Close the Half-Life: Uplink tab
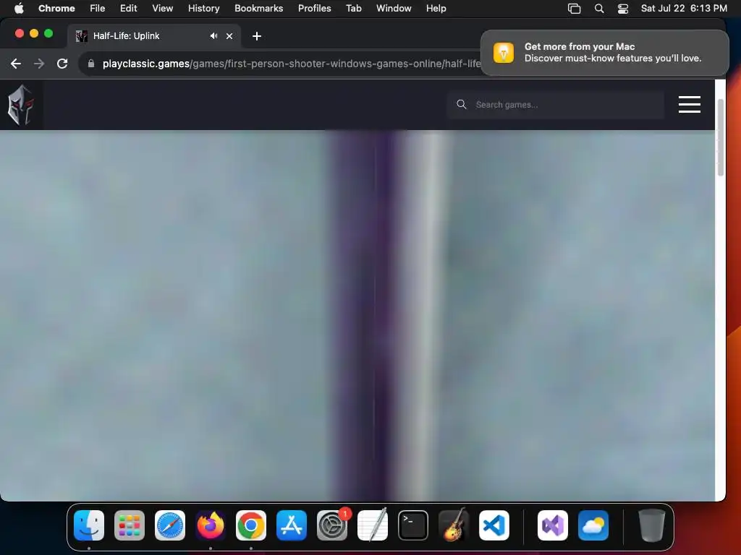This screenshot has height=555, width=741. [x=229, y=36]
